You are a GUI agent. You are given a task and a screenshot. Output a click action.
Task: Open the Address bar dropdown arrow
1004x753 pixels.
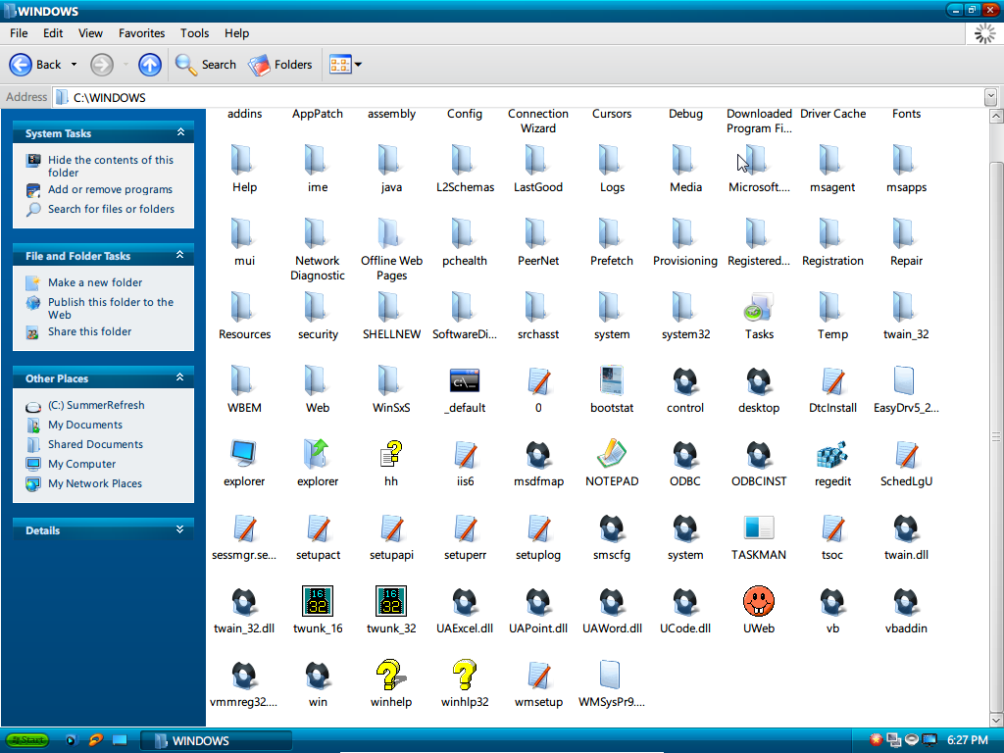coord(990,97)
